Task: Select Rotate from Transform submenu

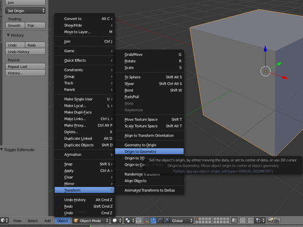Action: [149, 61]
